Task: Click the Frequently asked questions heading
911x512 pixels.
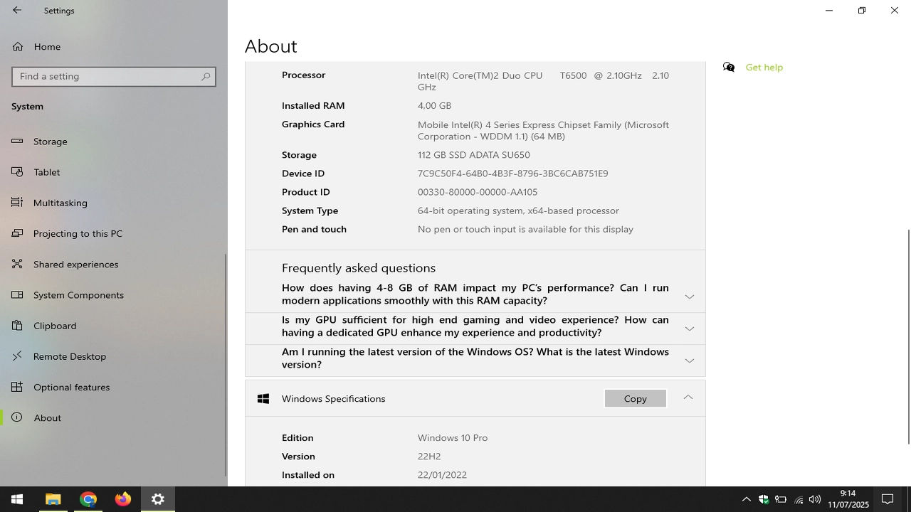Action: point(359,268)
